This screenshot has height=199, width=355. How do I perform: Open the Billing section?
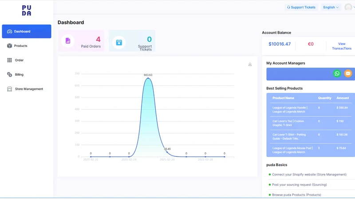click(x=27, y=74)
